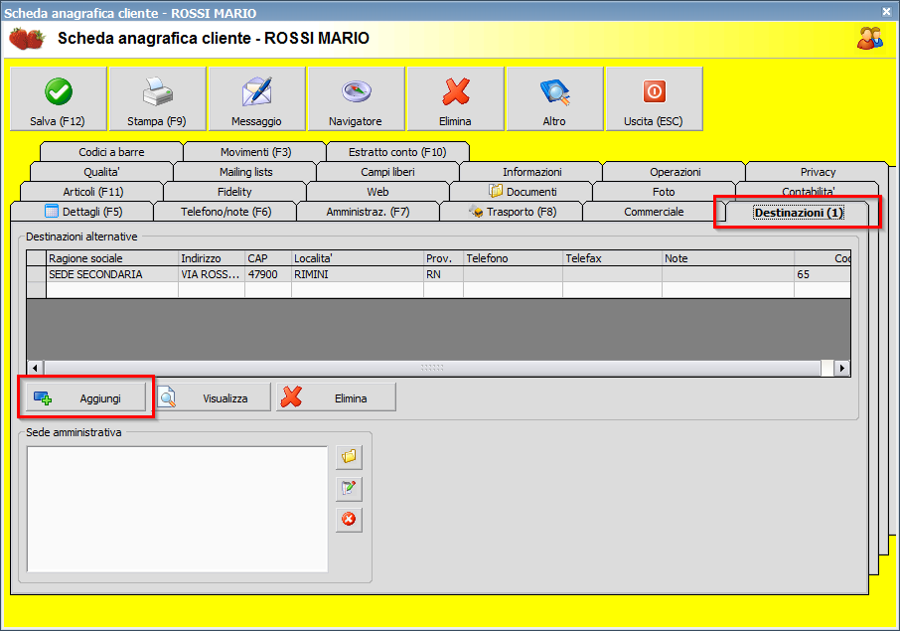Close the Scheda anagrafica cliente window

tap(887, 12)
